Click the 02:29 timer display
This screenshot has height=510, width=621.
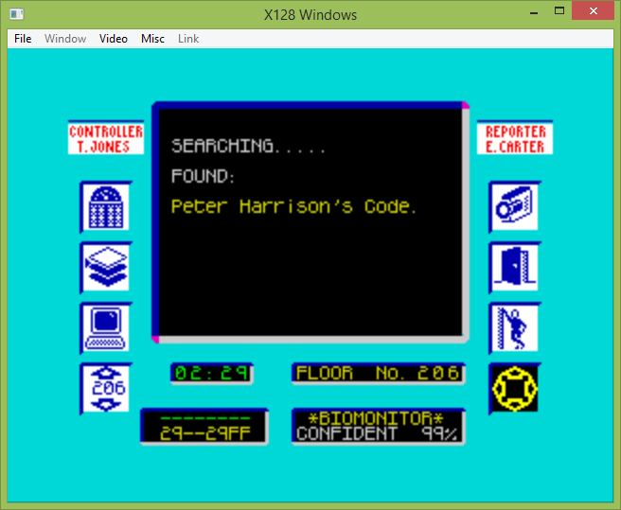(211, 373)
